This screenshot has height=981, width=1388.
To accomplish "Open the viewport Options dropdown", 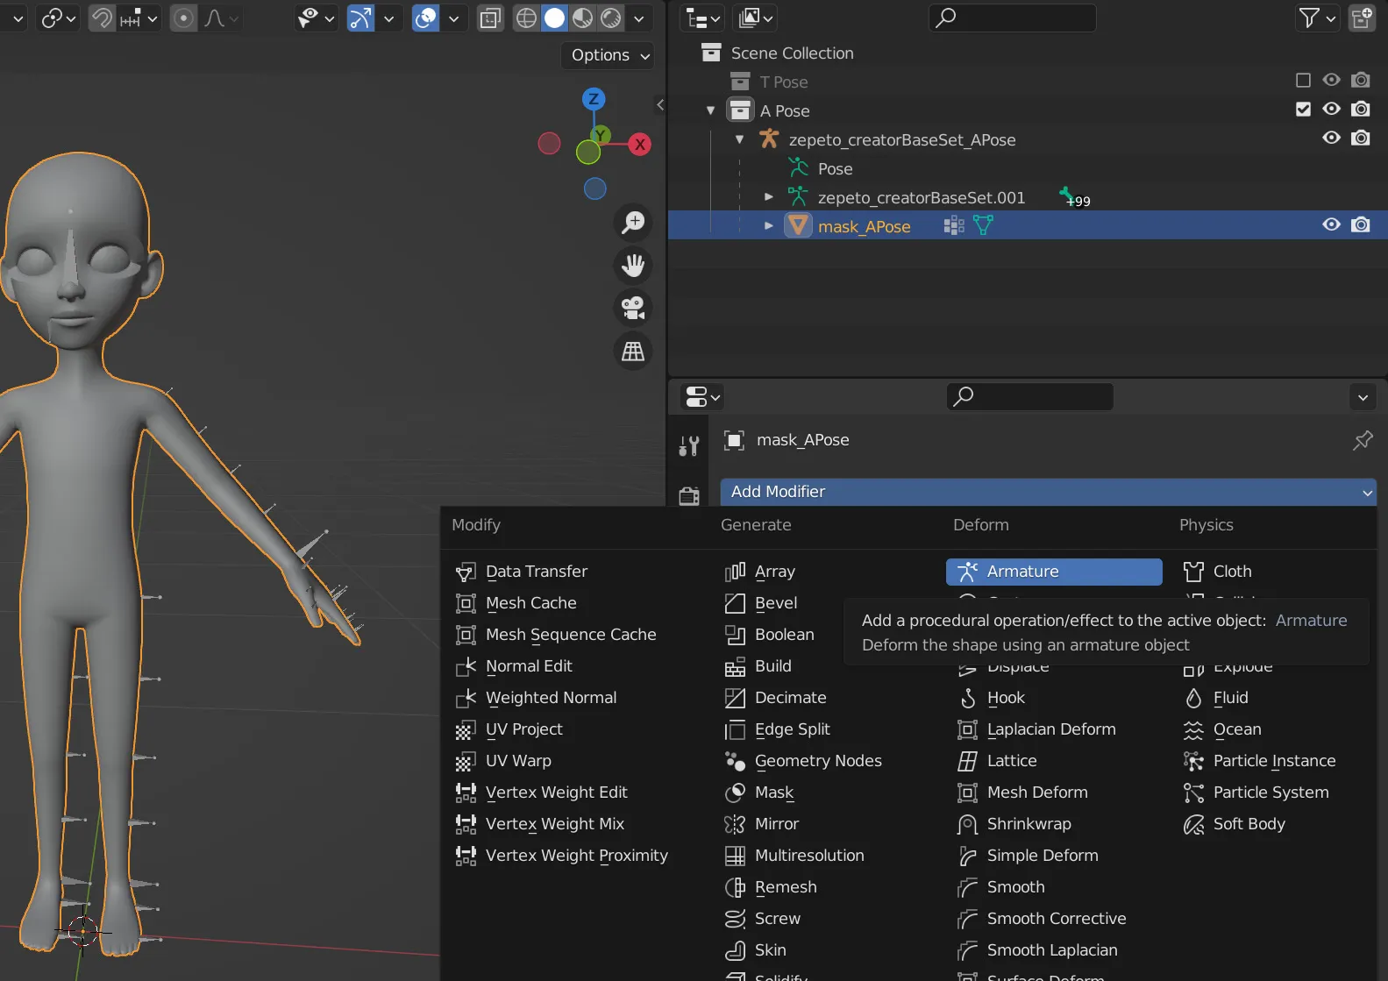I will [609, 55].
